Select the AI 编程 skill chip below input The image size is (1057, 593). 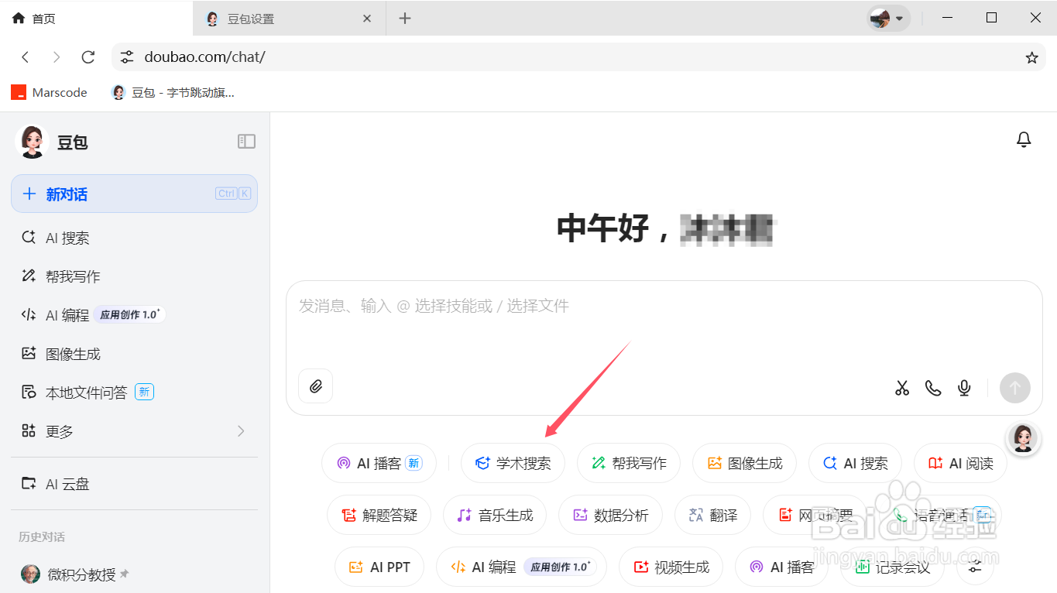click(522, 567)
